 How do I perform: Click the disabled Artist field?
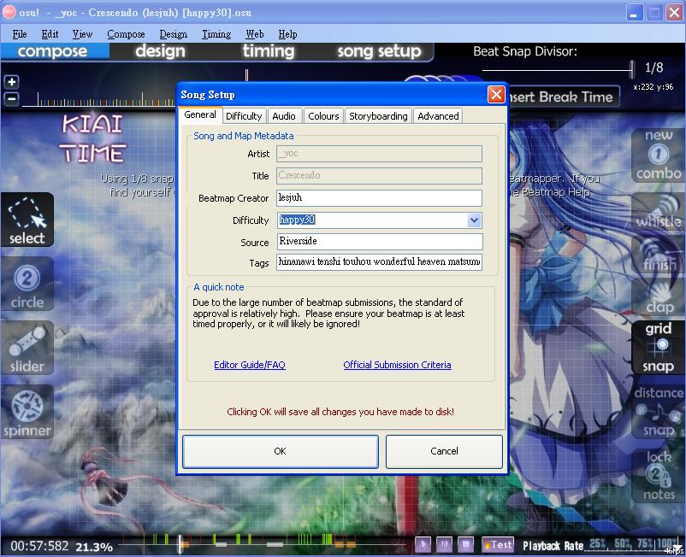(x=379, y=154)
